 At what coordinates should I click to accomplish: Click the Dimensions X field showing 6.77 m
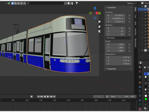[119, 57]
